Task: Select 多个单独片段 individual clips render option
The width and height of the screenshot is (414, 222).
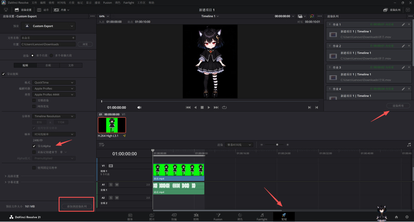Action: [51, 56]
